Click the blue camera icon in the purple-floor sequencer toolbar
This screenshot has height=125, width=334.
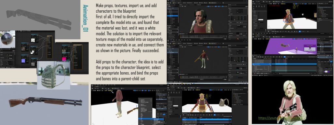click(284, 57)
